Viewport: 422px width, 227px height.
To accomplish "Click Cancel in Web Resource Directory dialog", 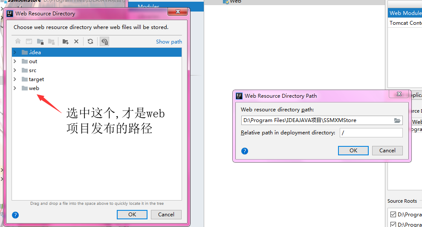I will coord(166,214).
